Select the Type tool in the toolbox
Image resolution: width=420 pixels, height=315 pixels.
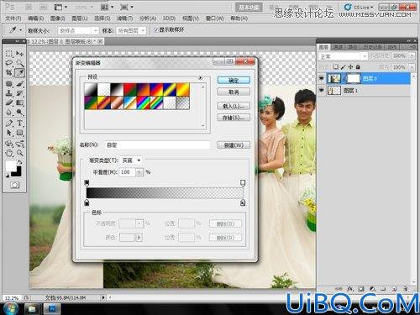click(19, 123)
